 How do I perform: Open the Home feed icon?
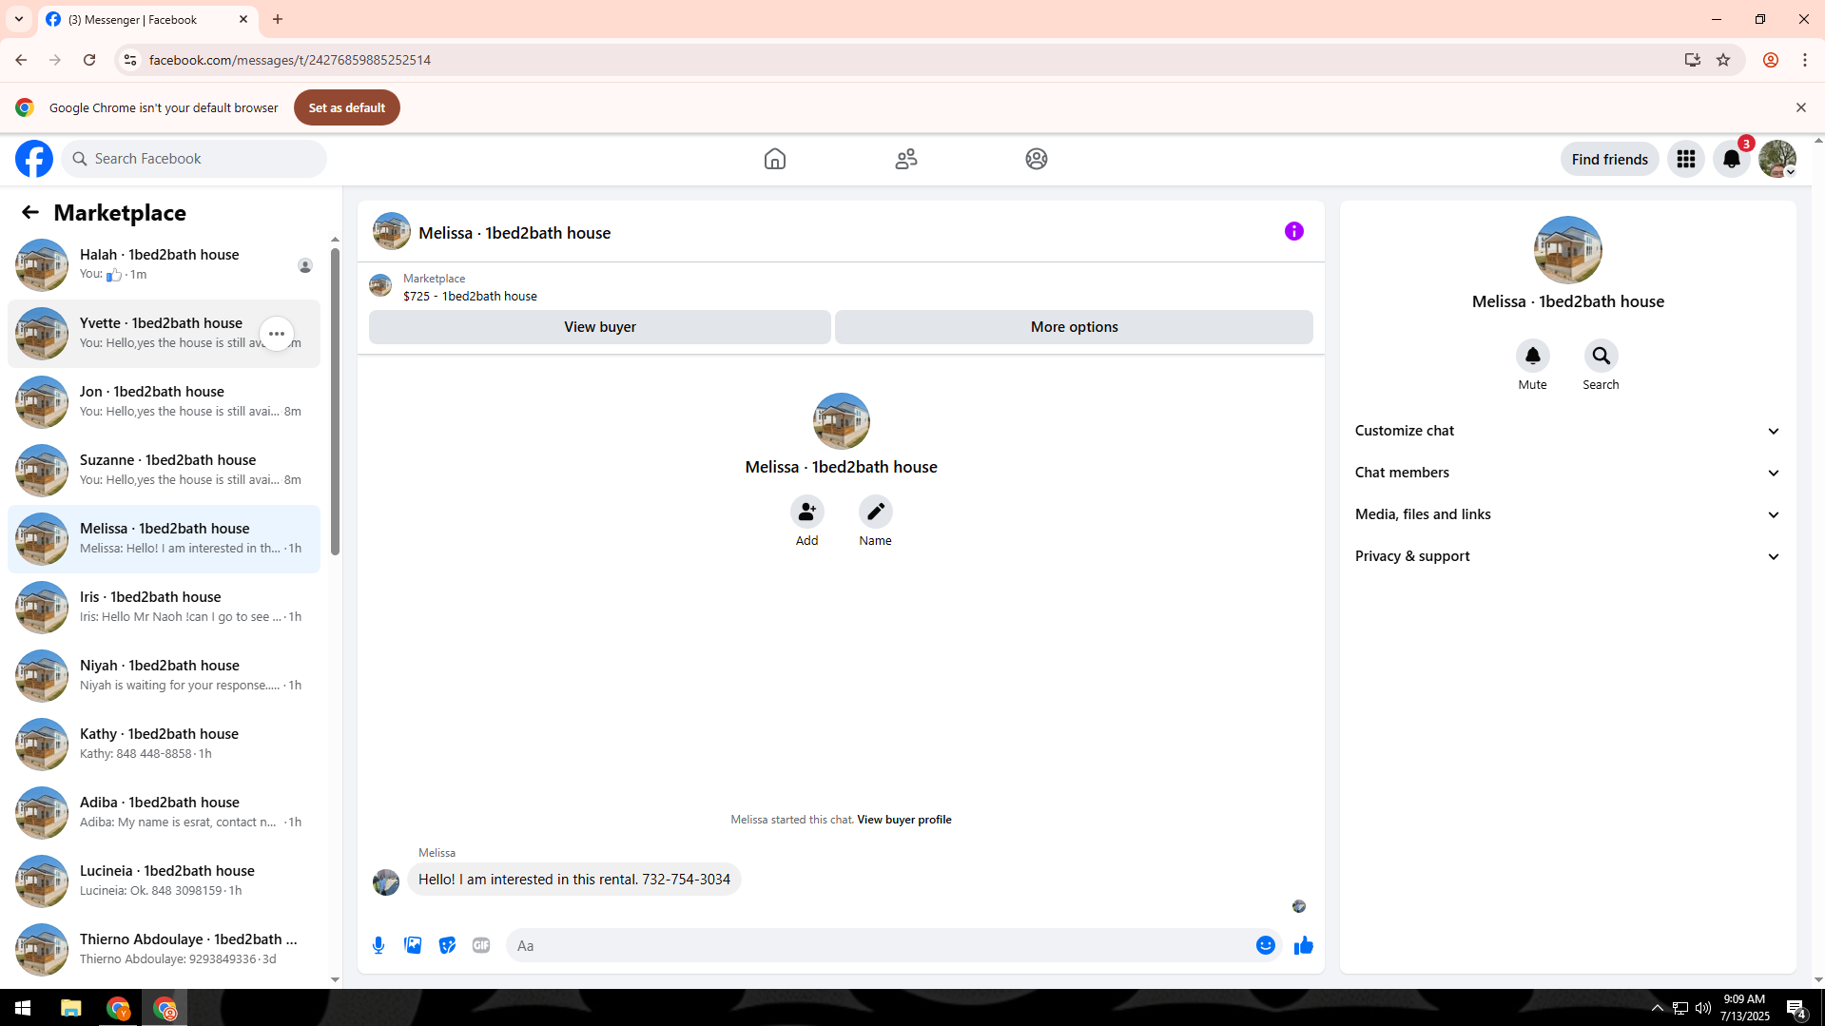775,159
